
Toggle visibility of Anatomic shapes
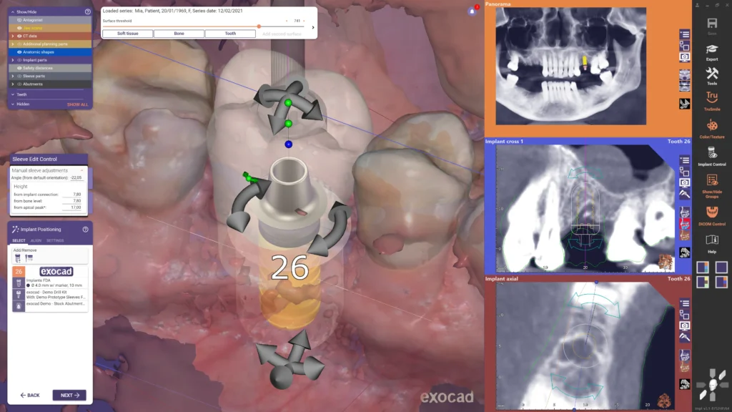tap(19, 51)
